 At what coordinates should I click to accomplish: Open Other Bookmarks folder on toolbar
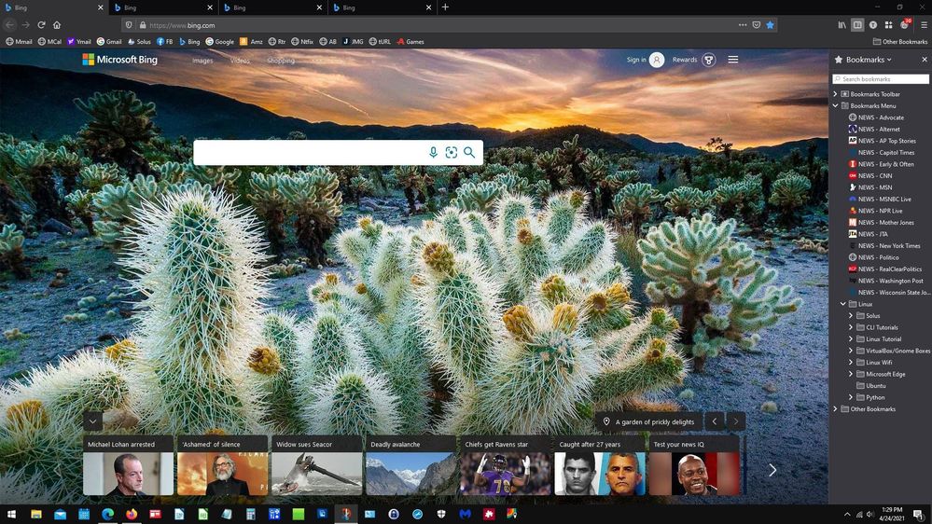pyautogui.click(x=900, y=42)
